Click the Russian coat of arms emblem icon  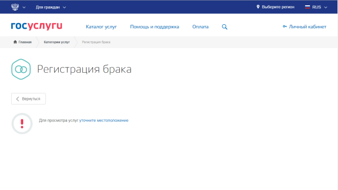(15, 7)
